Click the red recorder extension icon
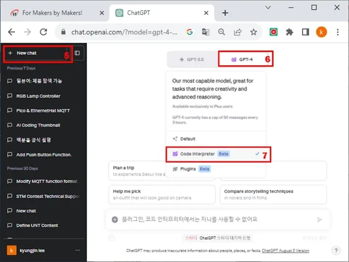The image size is (349, 262). coord(274,32)
